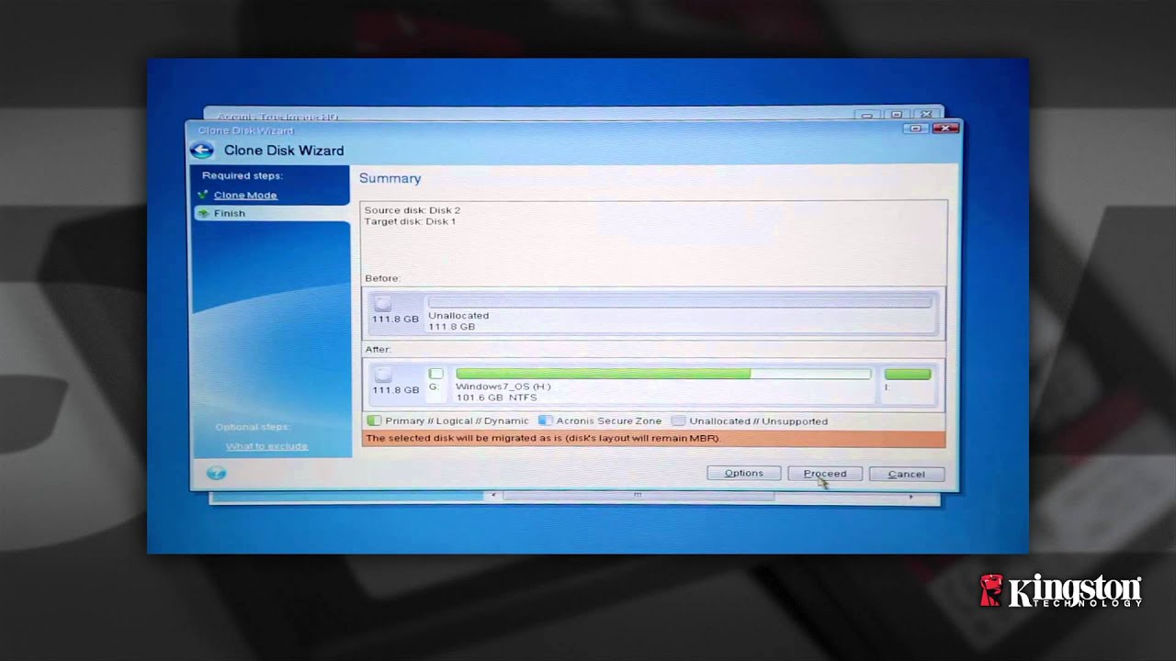Screen dimensions: 1176x661
Task: Click the horizontal scrollbar in the background window
Action: [x=638, y=496]
